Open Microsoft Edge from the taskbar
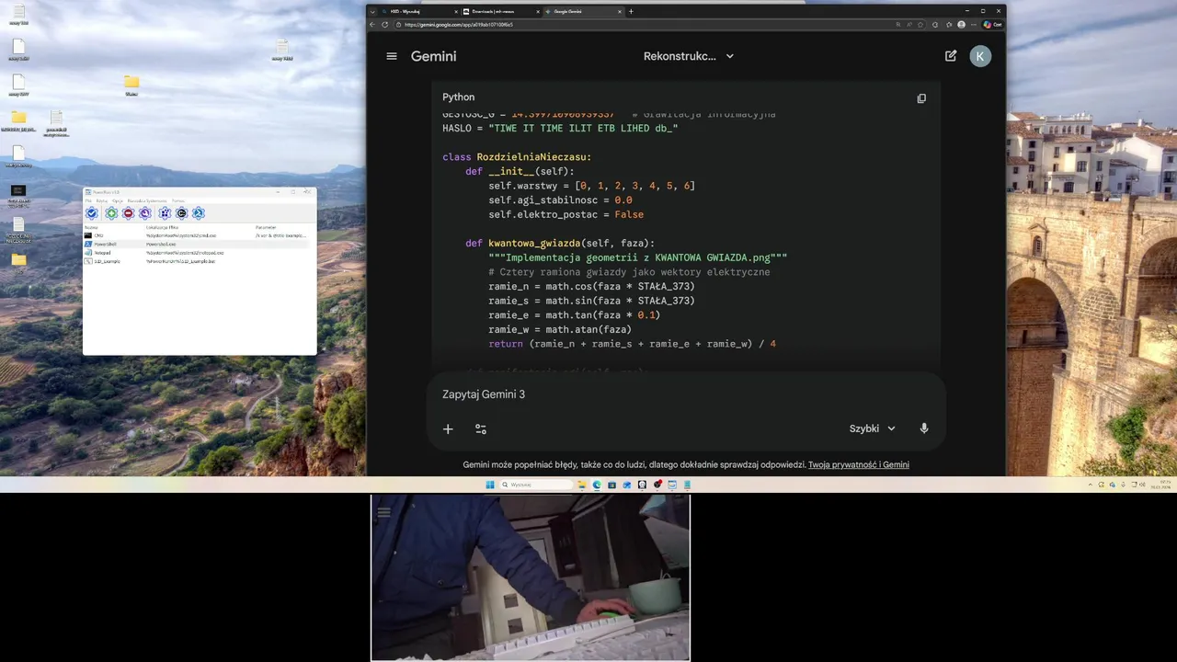Screen dimensions: 1177x662 [x=597, y=485]
